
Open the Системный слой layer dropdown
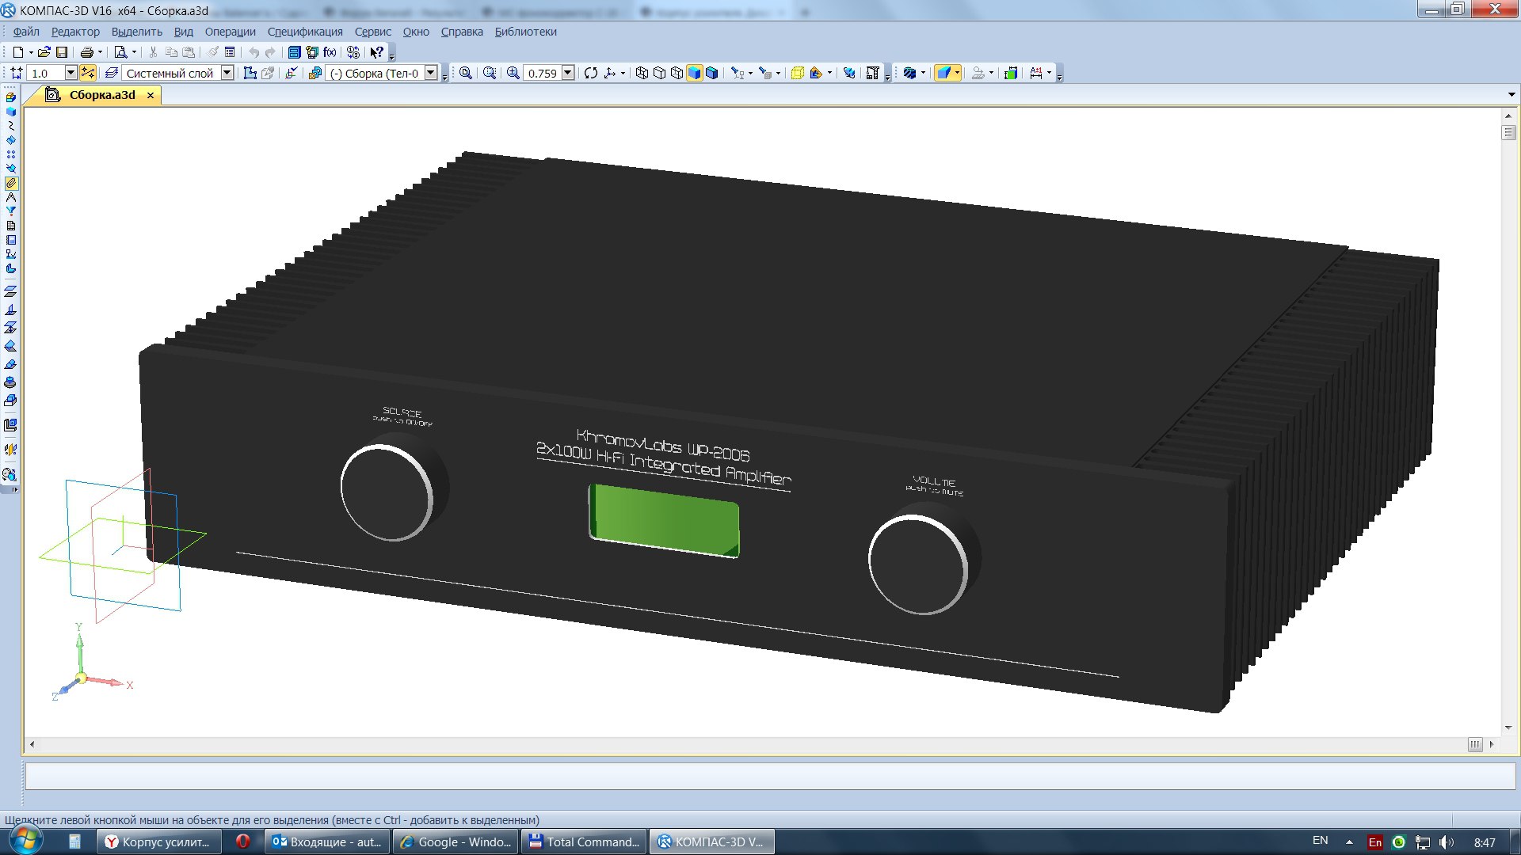(x=227, y=73)
